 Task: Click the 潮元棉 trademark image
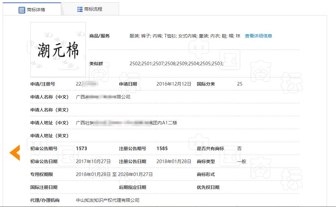coord(58,49)
